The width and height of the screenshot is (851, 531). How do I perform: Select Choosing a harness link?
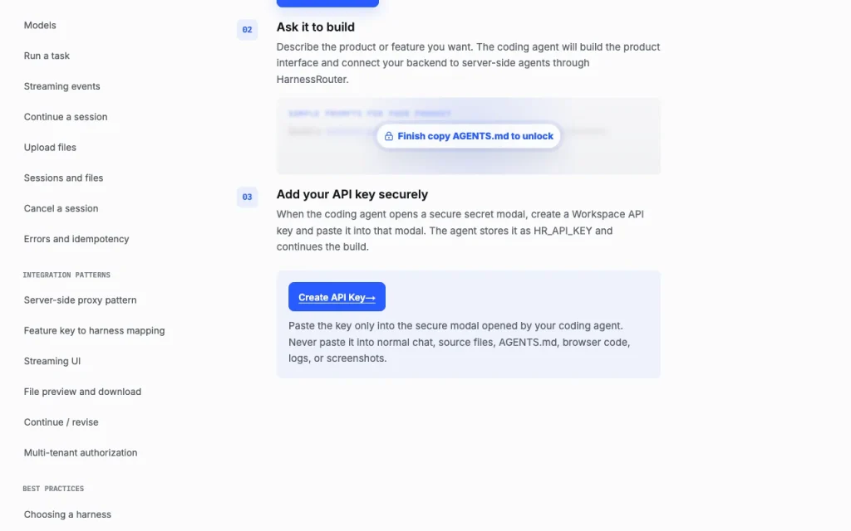[x=67, y=514]
